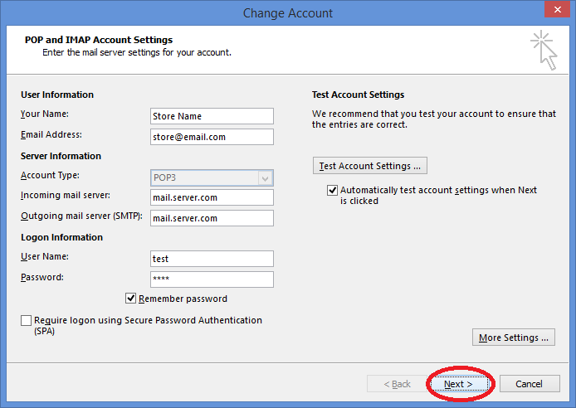This screenshot has height=408, width=576.
Task: Click the Next button
Action: click(458, 384)
